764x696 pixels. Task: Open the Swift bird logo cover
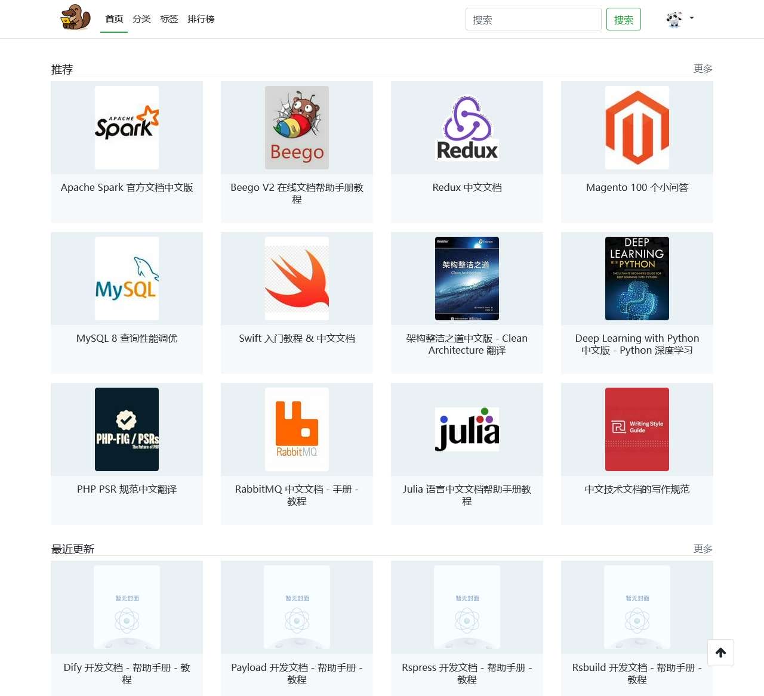(x=297, y=279)
